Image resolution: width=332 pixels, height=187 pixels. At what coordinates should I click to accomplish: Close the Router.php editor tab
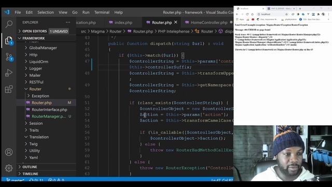176,22
